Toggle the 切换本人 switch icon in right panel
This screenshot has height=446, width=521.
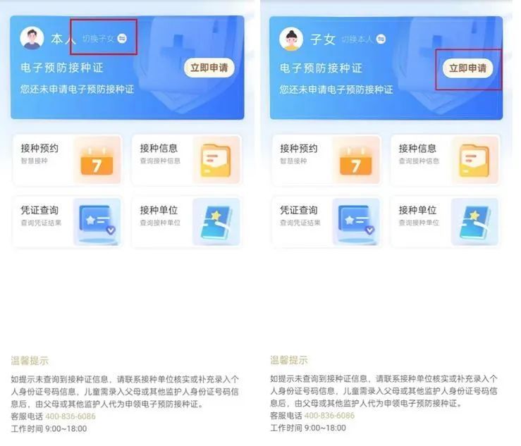pyautogui.click(x=381, y=39)
